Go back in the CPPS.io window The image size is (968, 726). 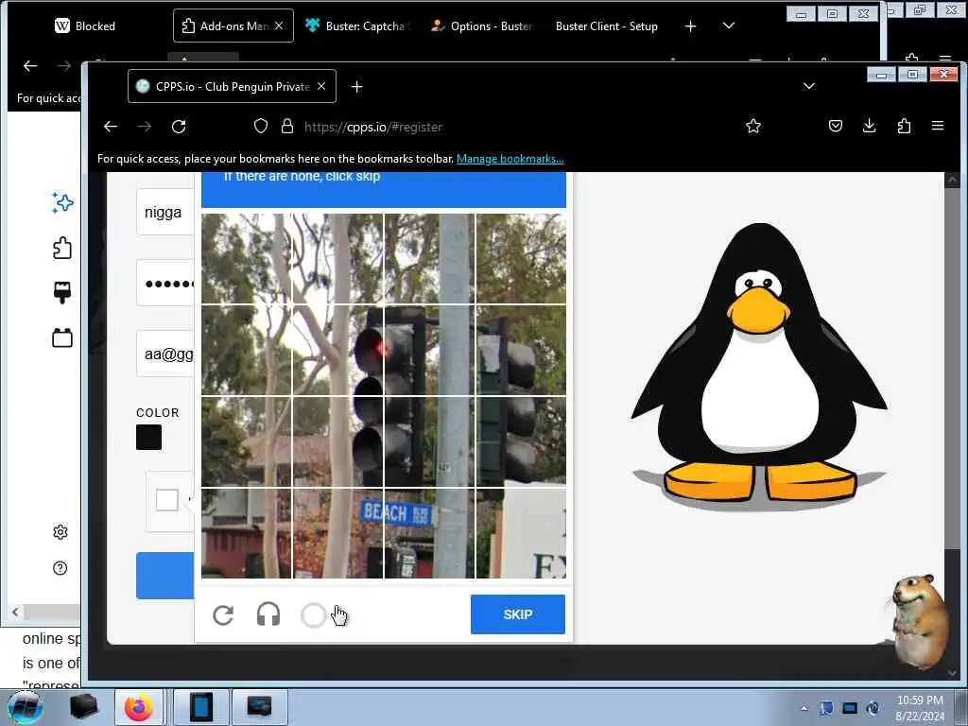pyautogui.click(x=111, y=127)
